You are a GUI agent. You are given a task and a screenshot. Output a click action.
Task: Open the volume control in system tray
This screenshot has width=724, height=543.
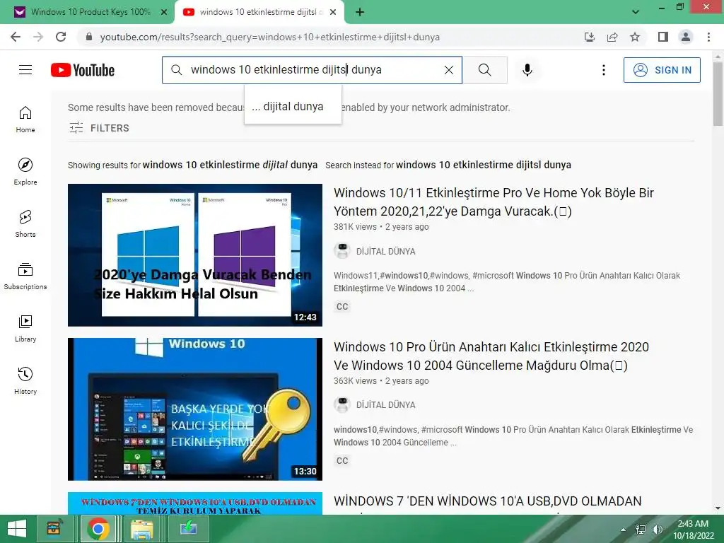657,530
